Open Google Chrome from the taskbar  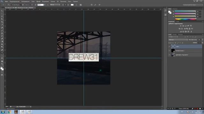9,112
